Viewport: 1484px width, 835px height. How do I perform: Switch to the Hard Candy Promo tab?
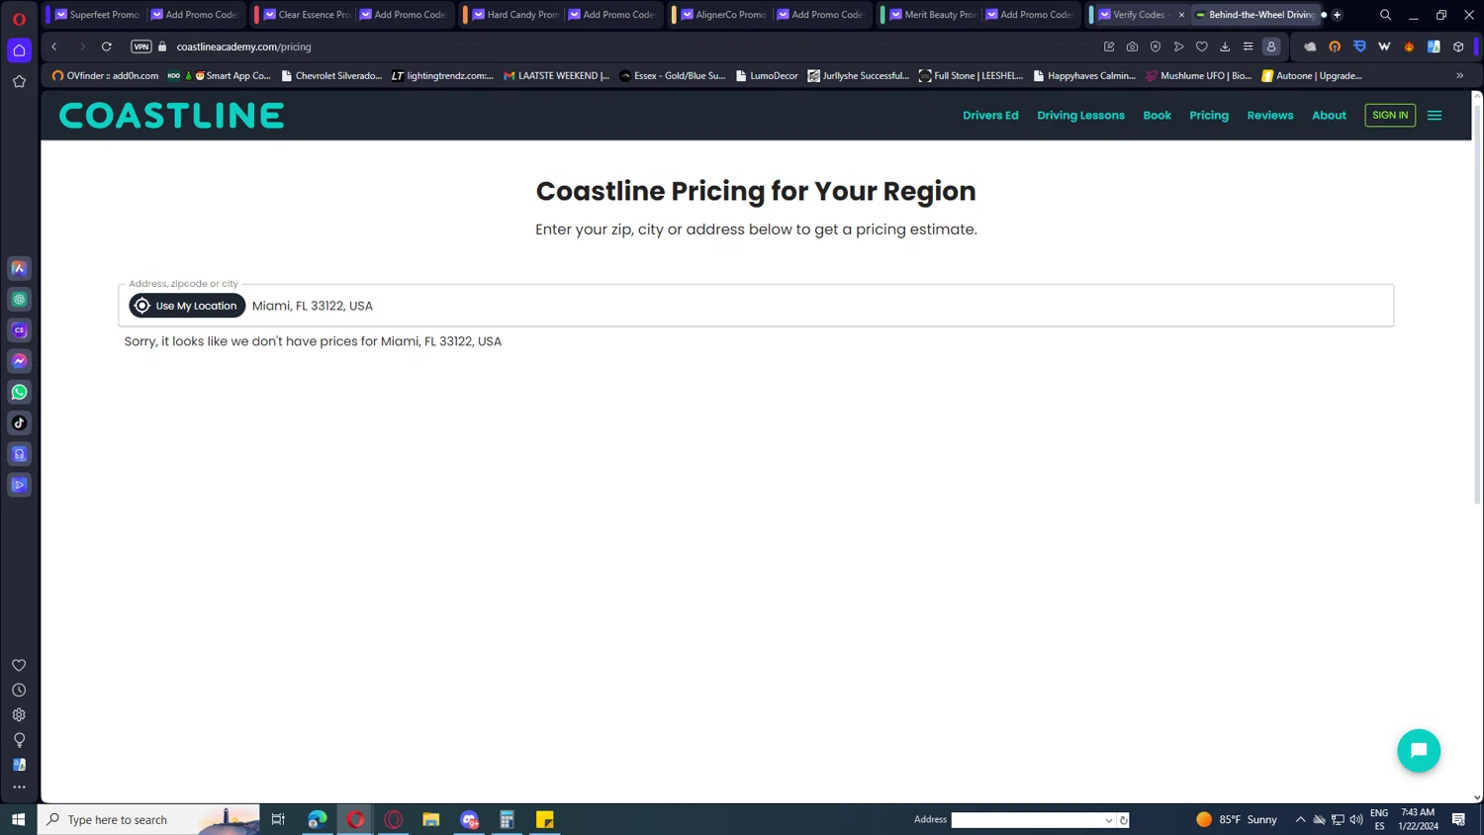(514, 15)
